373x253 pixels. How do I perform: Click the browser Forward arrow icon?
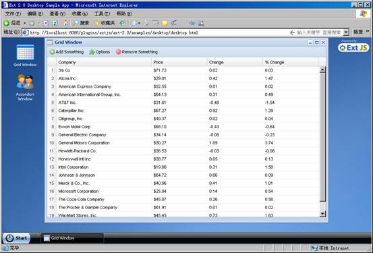coord(32,23)
